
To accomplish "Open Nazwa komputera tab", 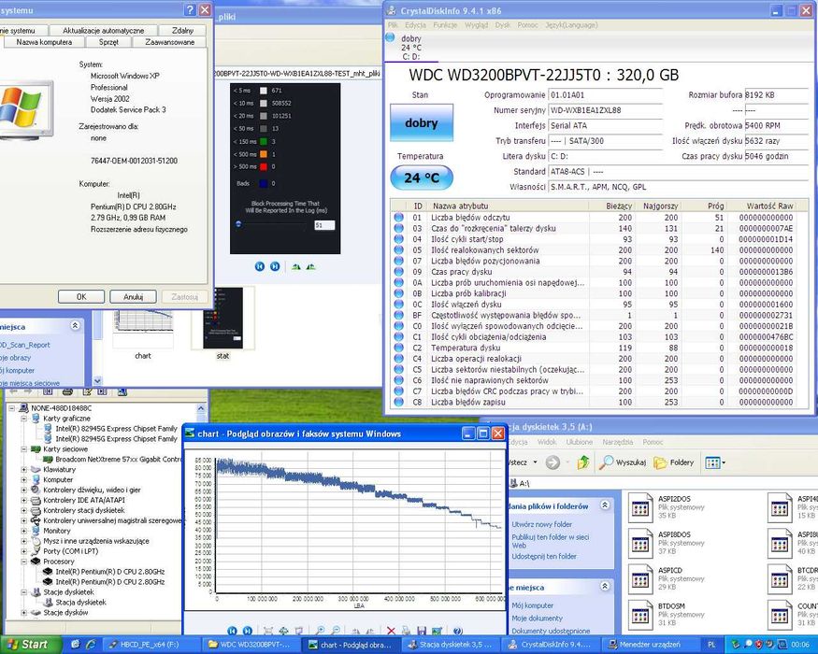I will (44, 42).
